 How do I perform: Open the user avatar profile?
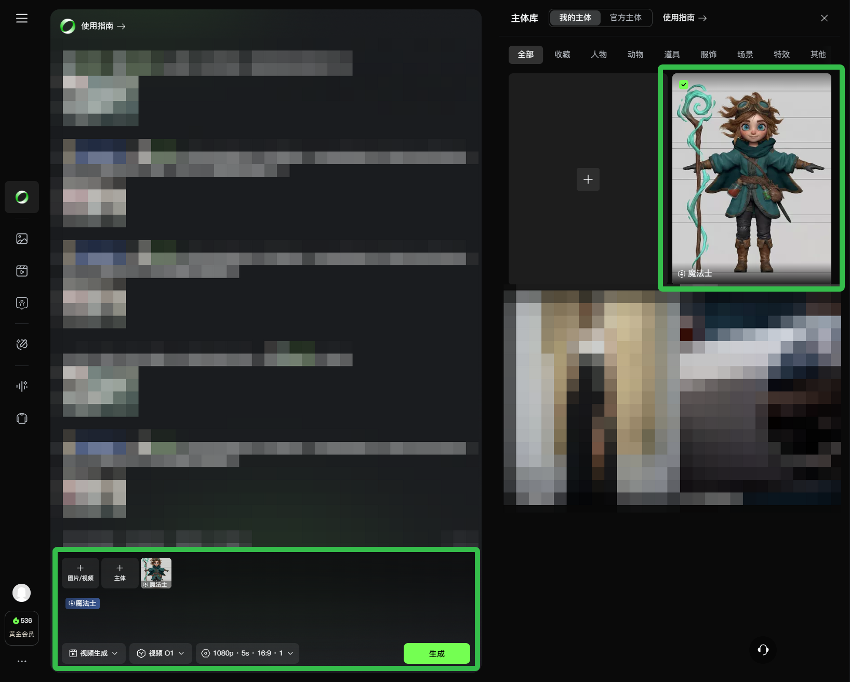coord(21,593)
